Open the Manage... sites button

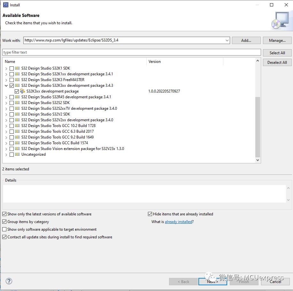[x=277, y=40]
